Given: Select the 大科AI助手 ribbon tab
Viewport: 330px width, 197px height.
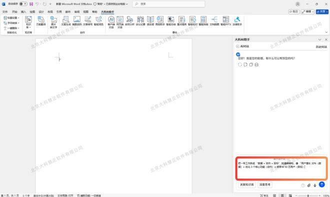Looking at the screenshot, I should coord(107,12).
